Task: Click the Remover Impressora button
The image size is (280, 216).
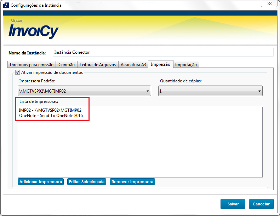Action: pyautogui.click(x=132, y=182)
